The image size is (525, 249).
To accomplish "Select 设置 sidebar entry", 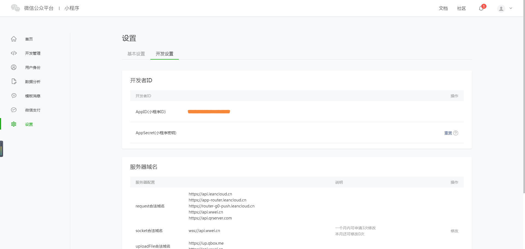I will [x=29, y=124].
